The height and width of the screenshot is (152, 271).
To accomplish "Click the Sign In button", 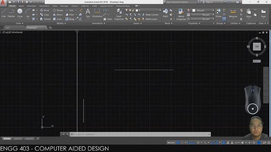I will 208,2.
